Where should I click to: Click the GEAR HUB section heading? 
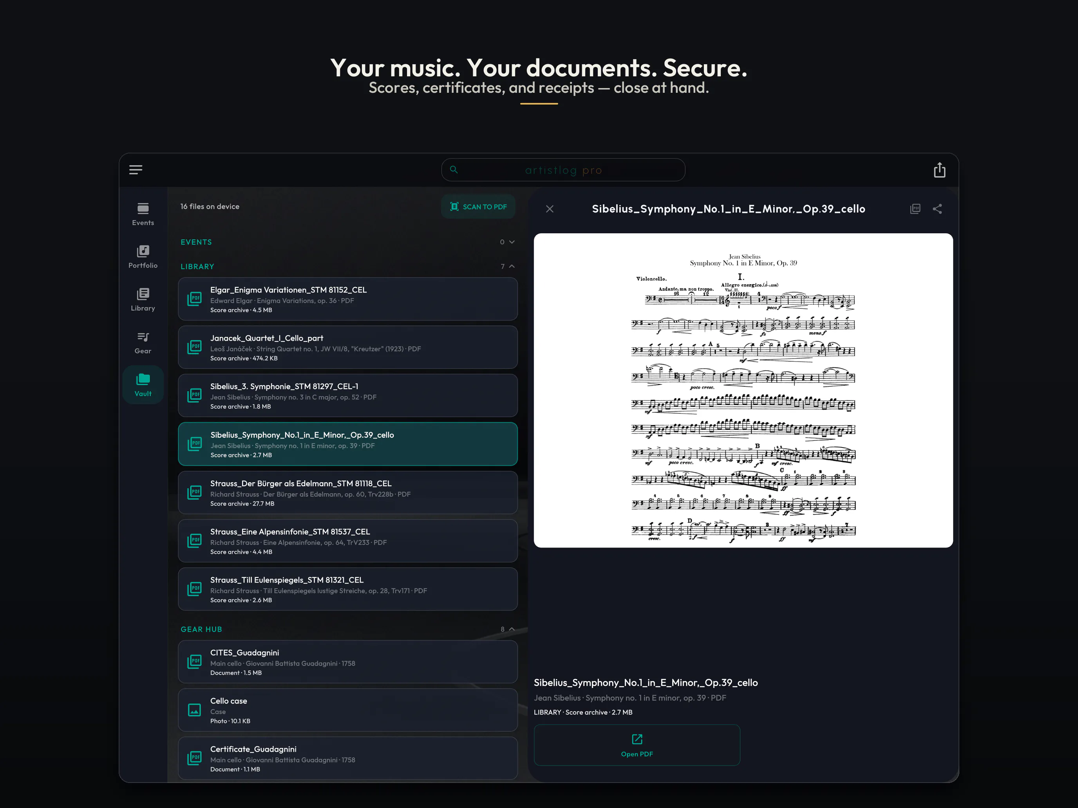(201, 629)
